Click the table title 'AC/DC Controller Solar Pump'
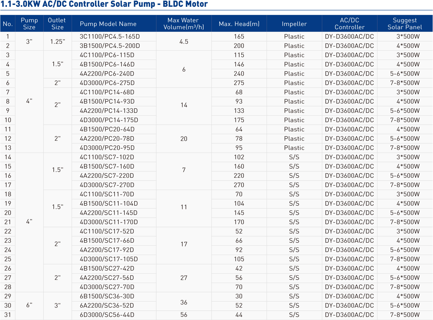Screen dimensions: 433x320 pos(104,4)
